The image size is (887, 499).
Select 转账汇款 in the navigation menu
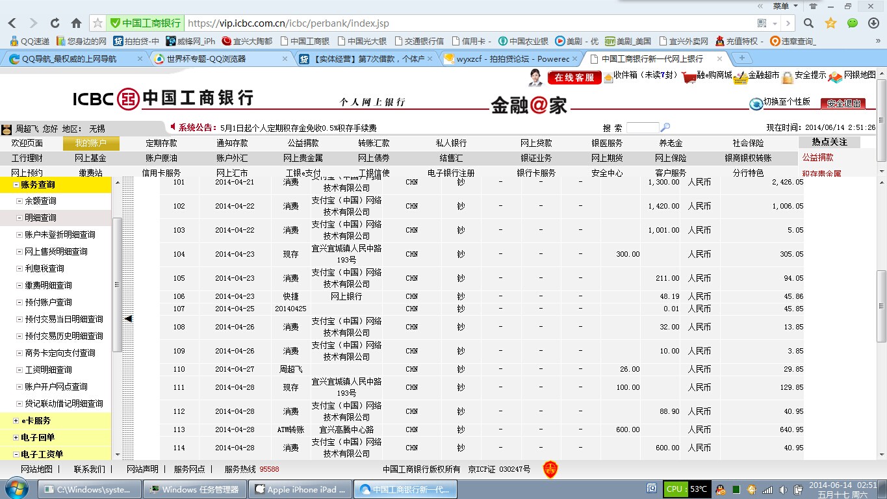(374, 144)
